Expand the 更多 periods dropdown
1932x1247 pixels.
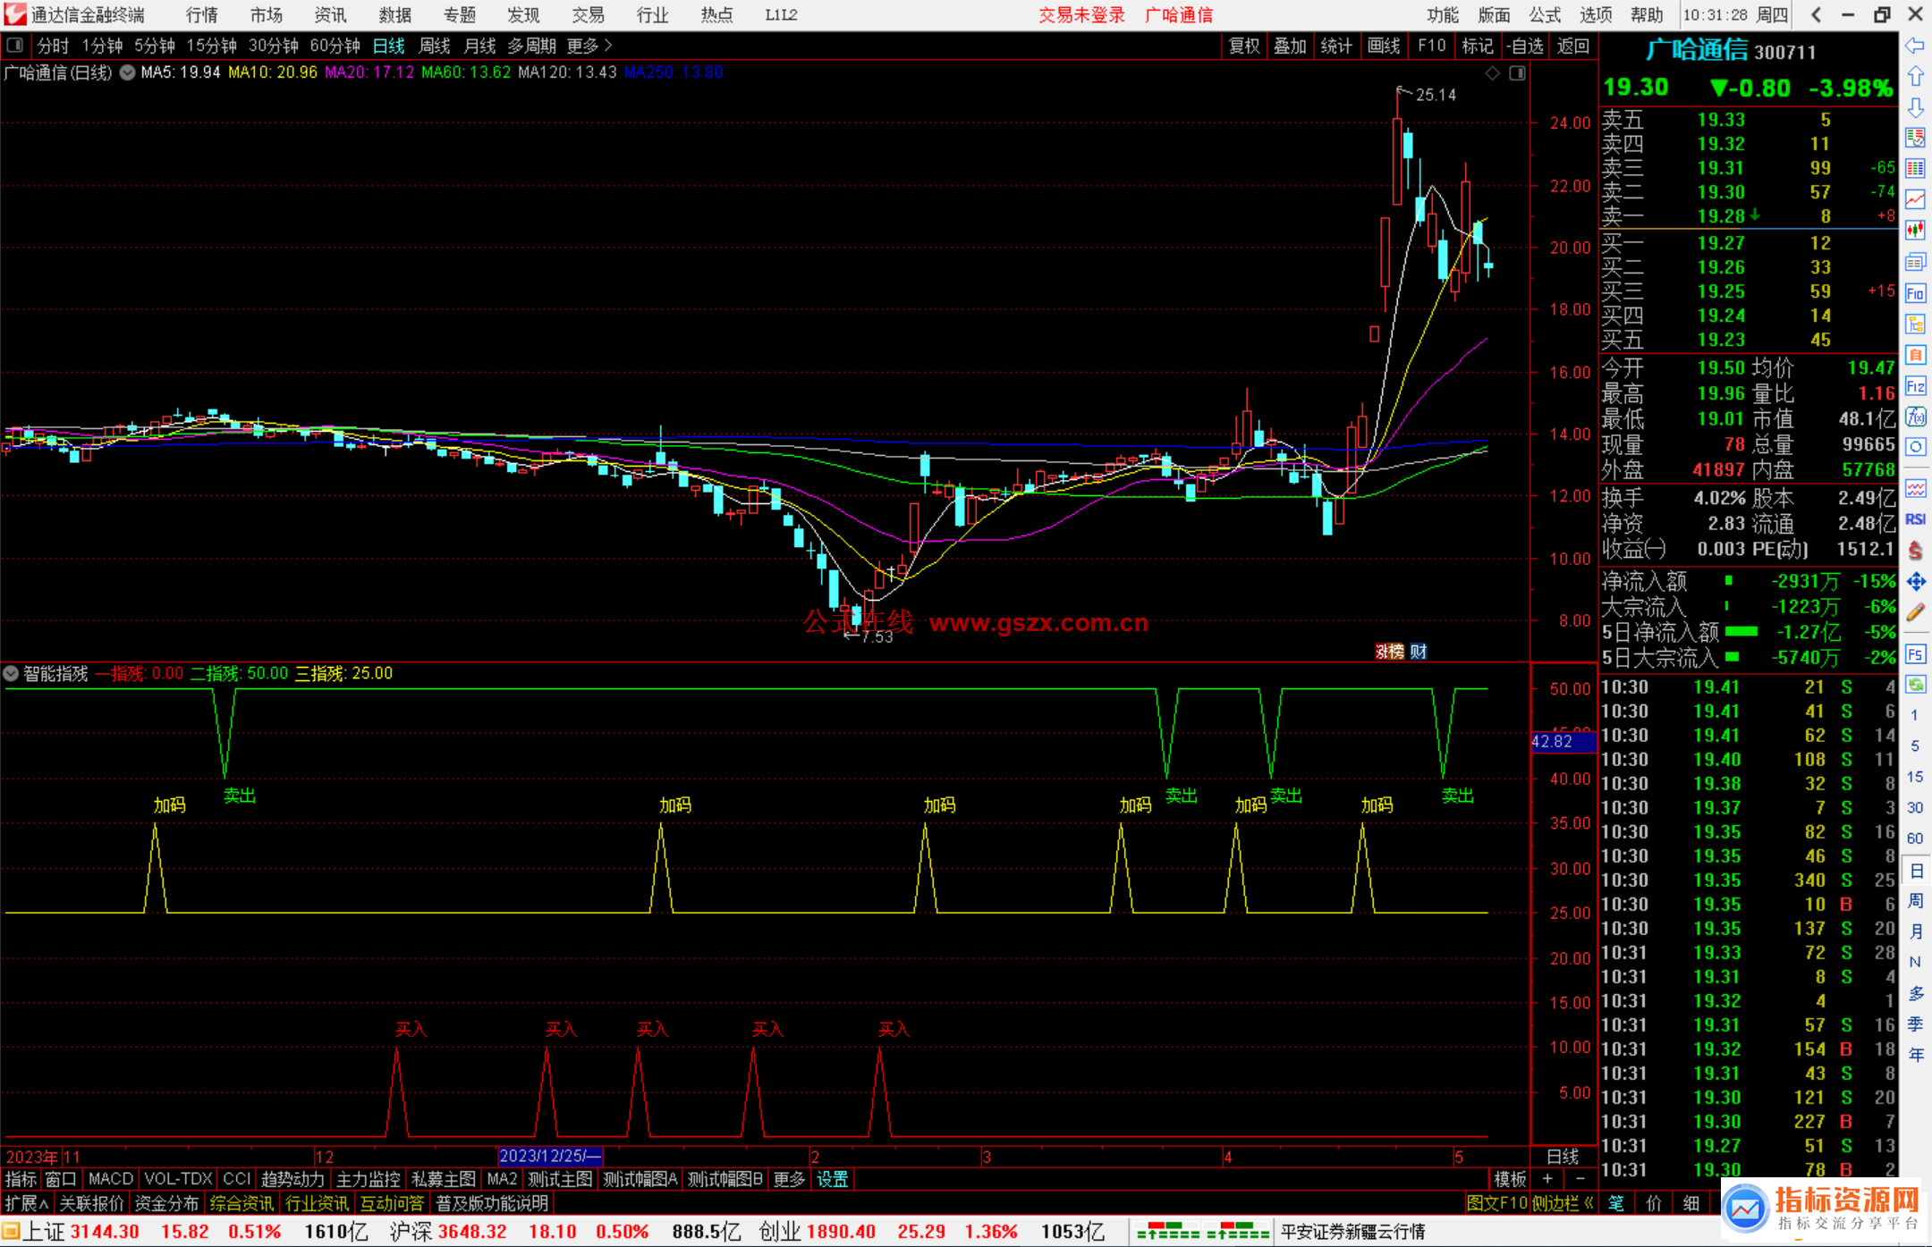(x=589, y=46)
